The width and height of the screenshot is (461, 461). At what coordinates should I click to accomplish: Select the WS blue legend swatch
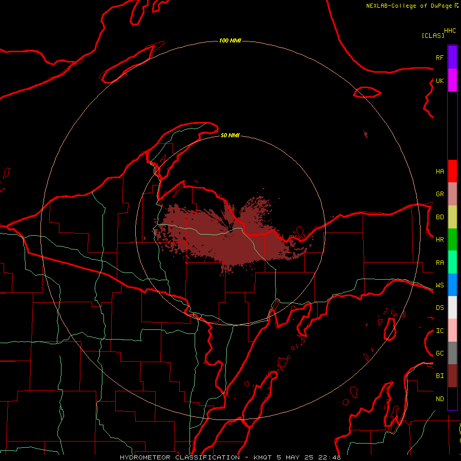click(x=452, y=285)
